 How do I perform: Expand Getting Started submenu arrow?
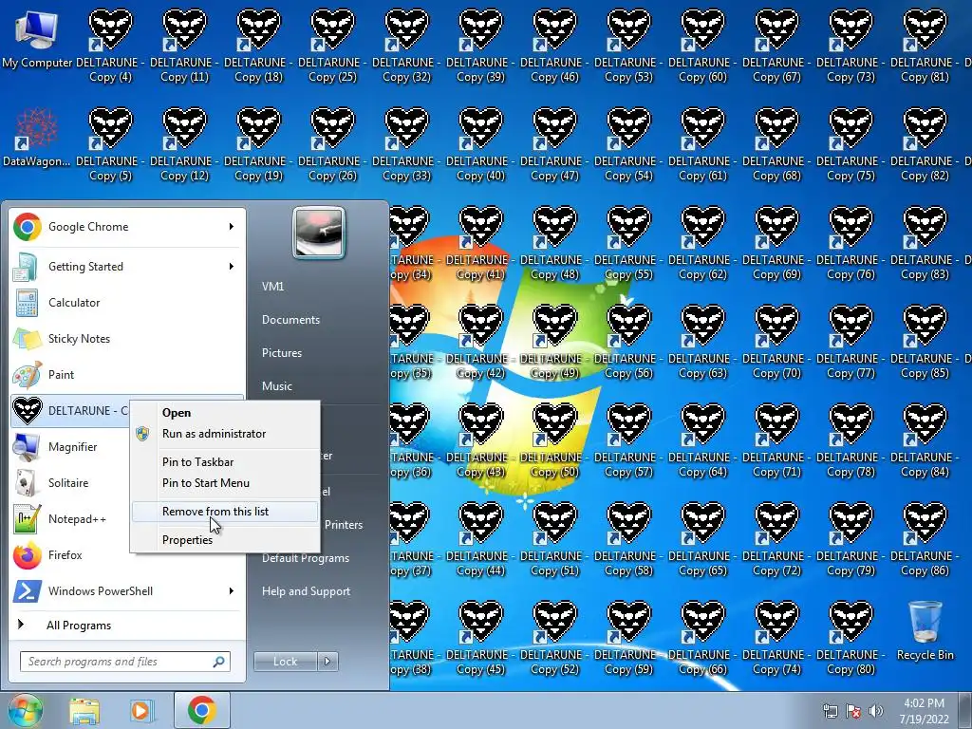[x=232, y=267]
